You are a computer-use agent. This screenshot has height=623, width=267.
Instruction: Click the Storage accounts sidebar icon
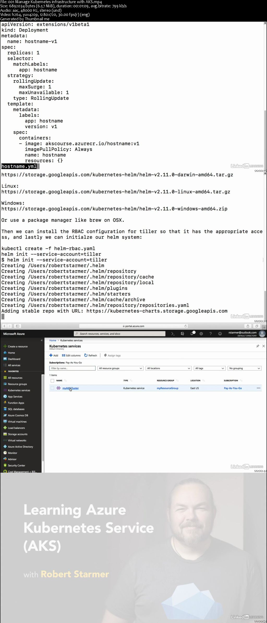(5, 434)
